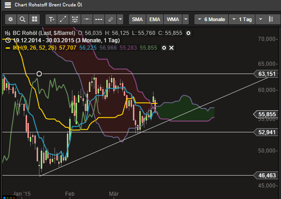
Task: Select the line with two endpoints tool
Action: pyautogui.click(x=98, y=20)
